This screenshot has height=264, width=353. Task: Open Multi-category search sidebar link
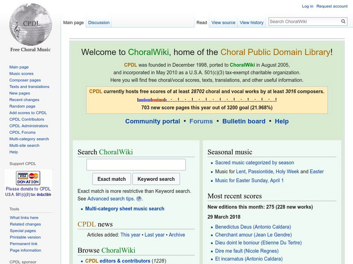tap(29, 139)
